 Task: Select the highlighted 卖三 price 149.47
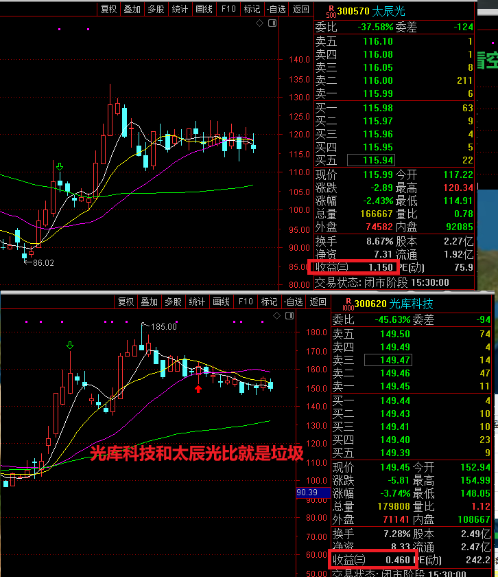388,360
